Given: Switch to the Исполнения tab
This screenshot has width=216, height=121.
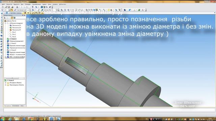Looking at the screenshot, I should [x=16, y=106].
